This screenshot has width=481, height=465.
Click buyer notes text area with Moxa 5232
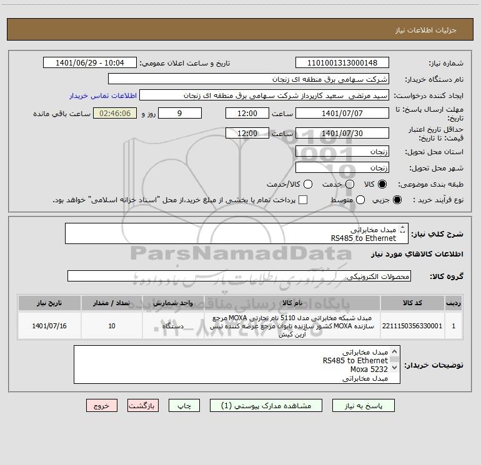click(237, 365)
